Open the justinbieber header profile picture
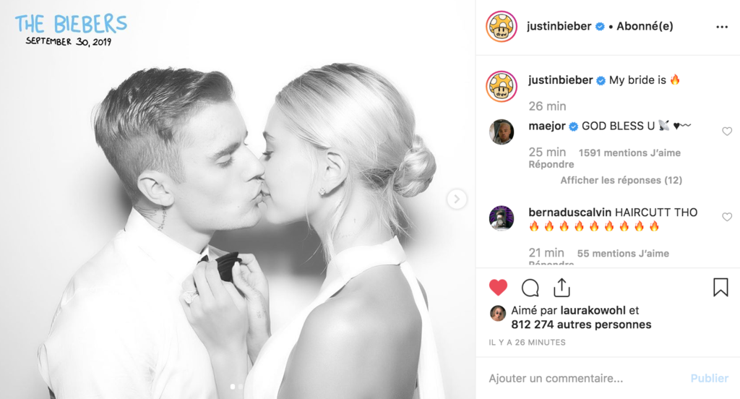 (502, 27)
